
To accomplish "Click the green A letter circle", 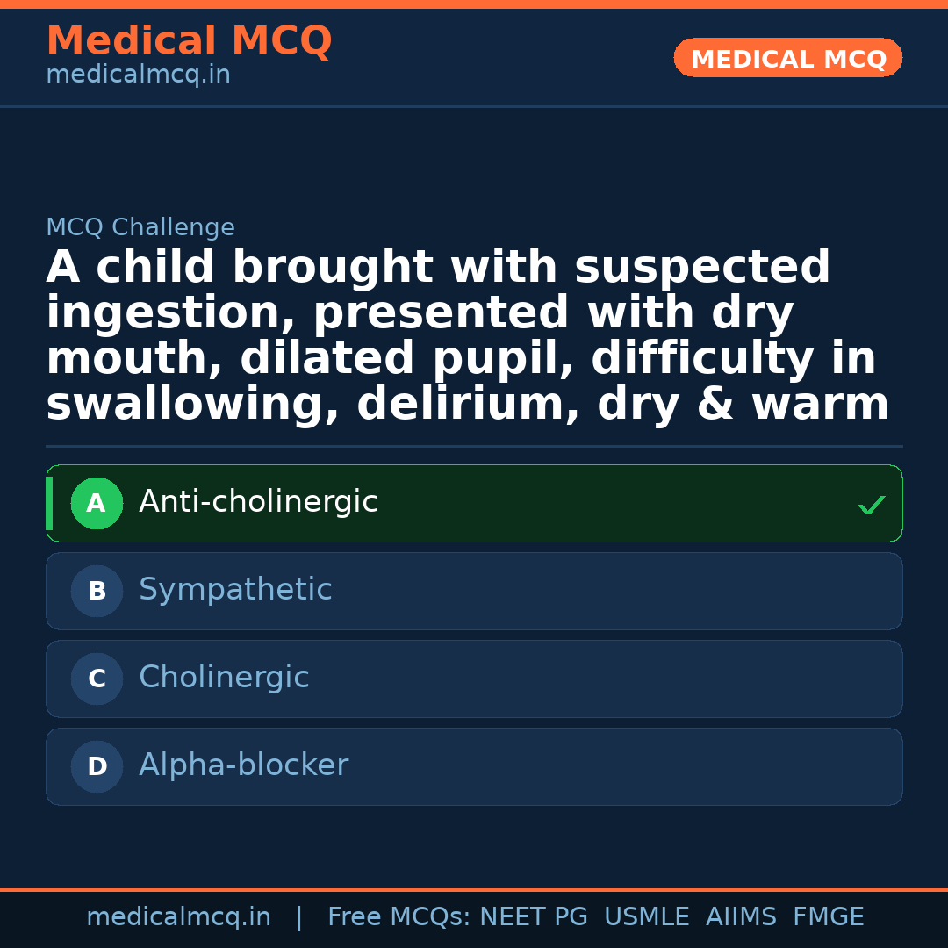I will [97, 504].
